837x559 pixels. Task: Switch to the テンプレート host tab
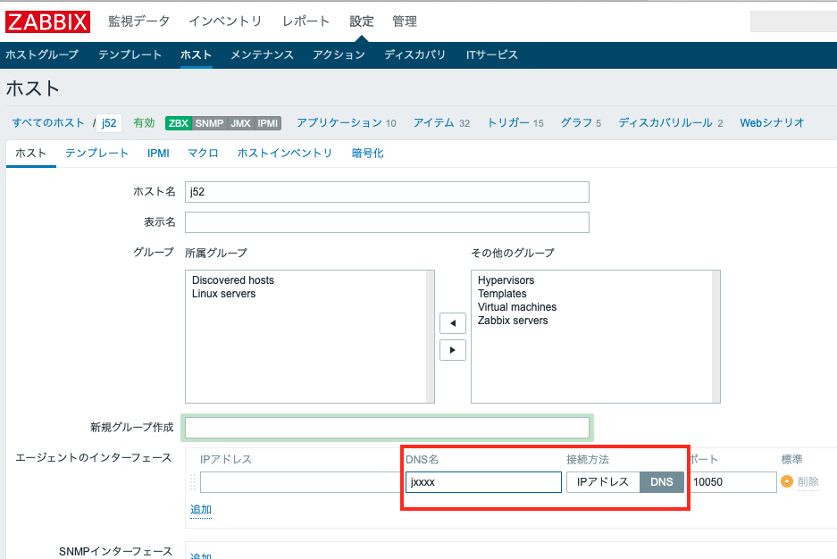point(96,154)
